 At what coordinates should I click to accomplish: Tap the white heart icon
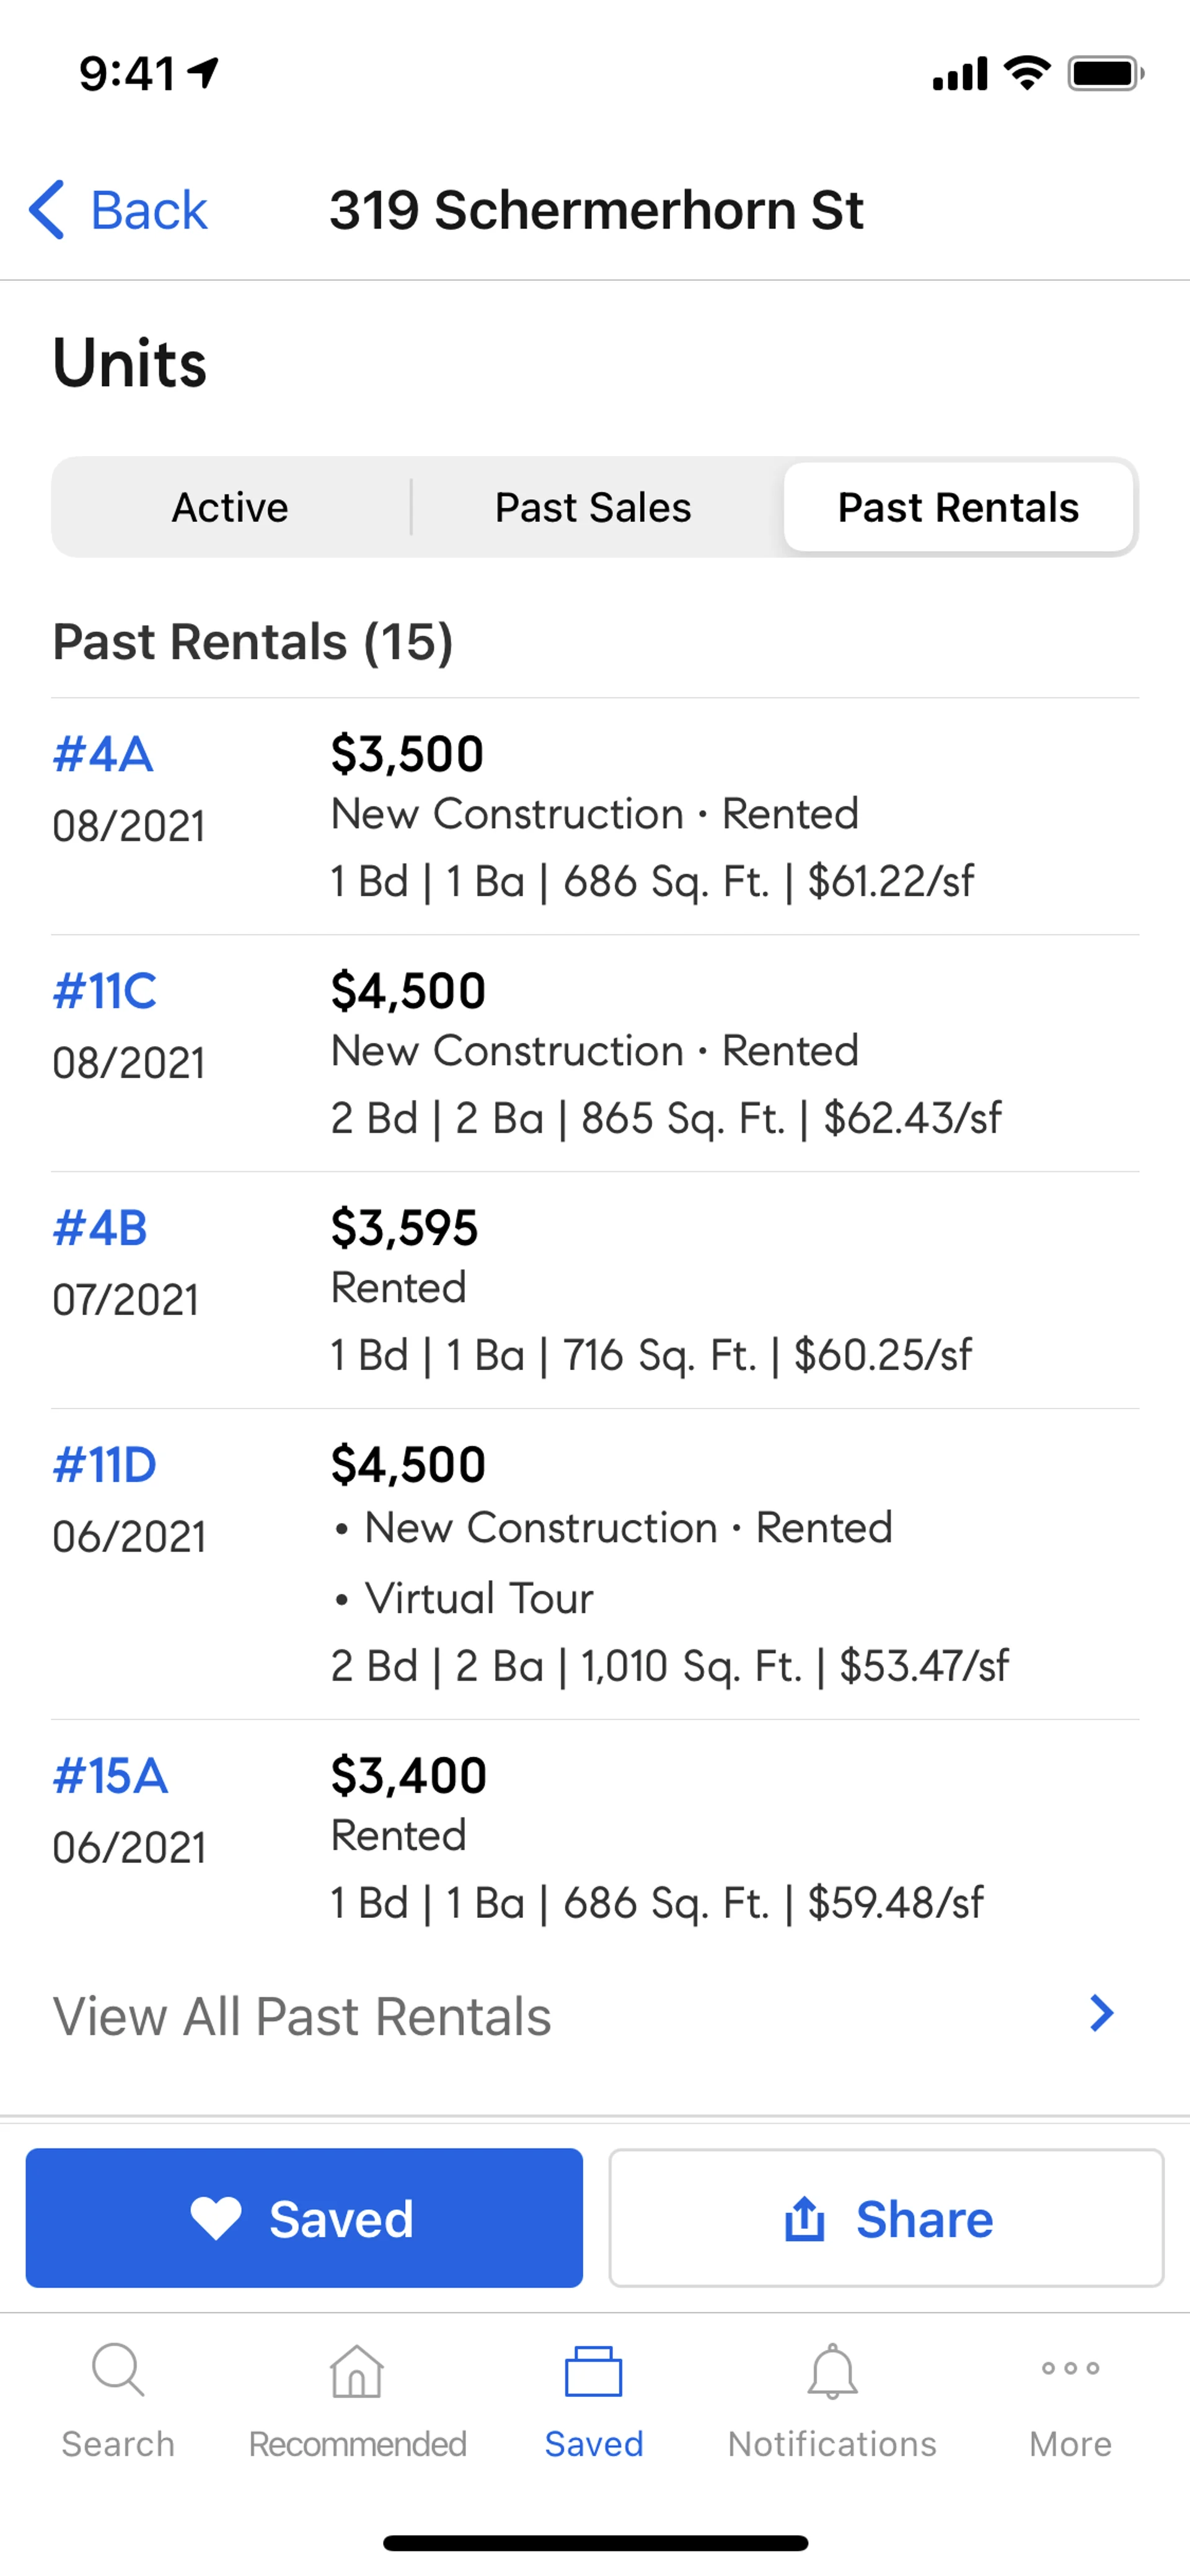(216, 2218)
